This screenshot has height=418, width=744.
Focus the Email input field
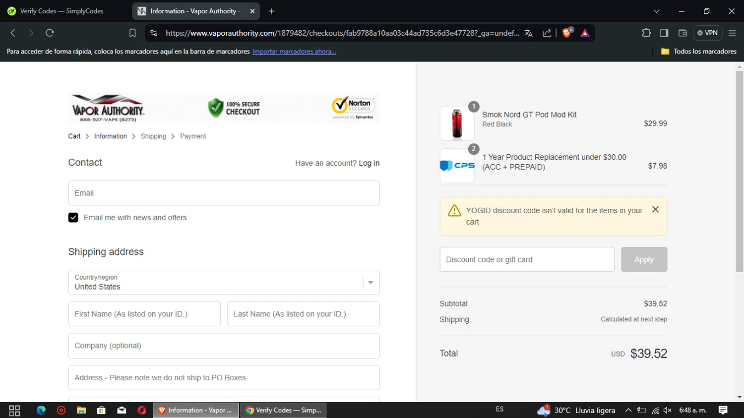pyautogui.click(x=224, y=193)
